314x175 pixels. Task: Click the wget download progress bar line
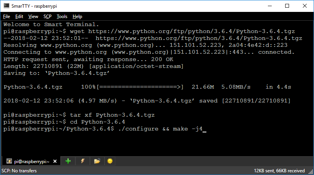(x=147, y=87)
